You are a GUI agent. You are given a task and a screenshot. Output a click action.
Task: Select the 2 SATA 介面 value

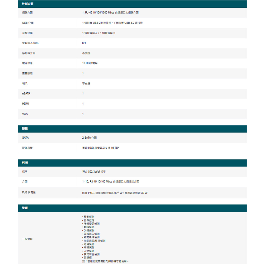point(89,138)
